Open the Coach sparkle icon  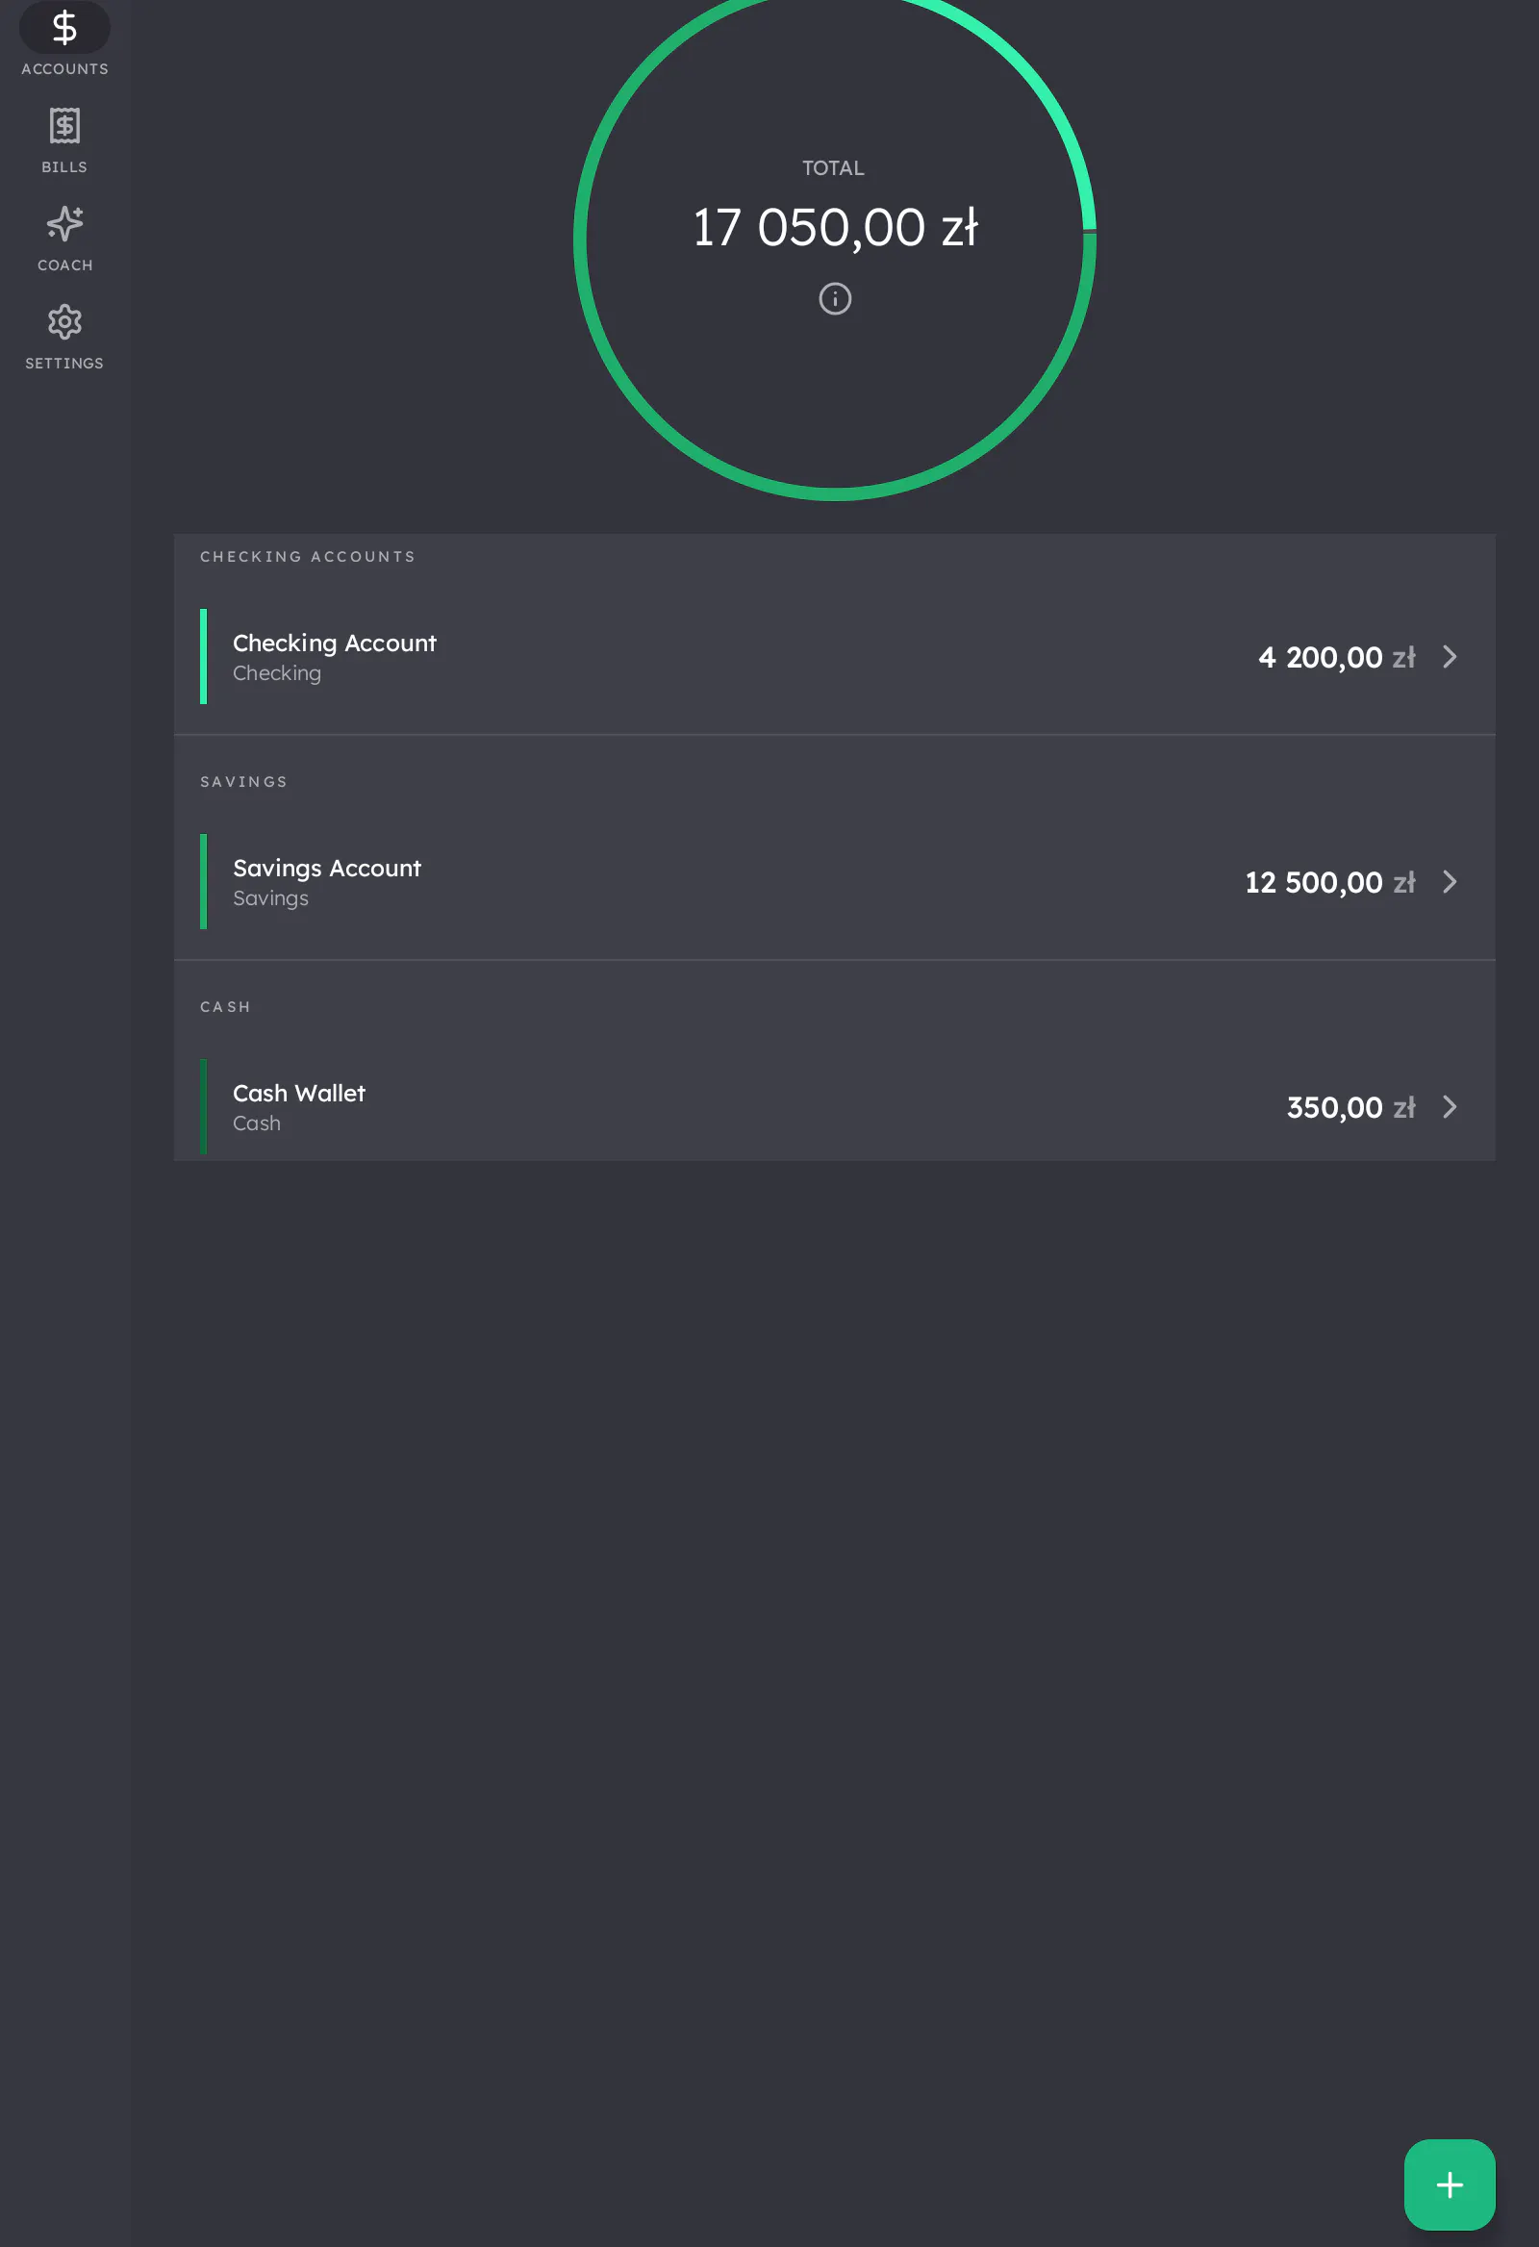coord(64,223)
